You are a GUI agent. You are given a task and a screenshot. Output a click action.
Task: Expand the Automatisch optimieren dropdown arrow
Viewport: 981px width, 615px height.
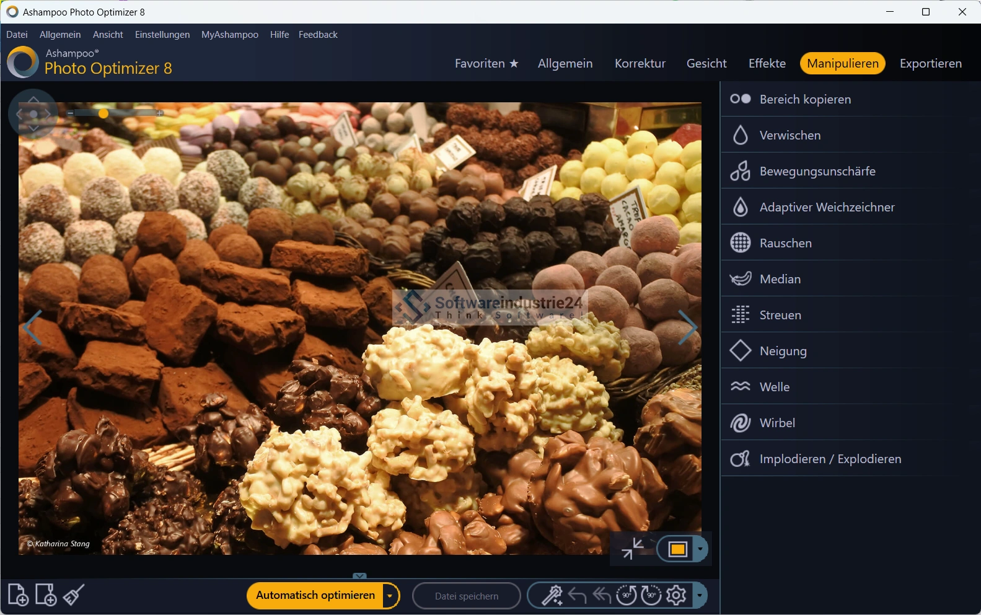(390, 596)
